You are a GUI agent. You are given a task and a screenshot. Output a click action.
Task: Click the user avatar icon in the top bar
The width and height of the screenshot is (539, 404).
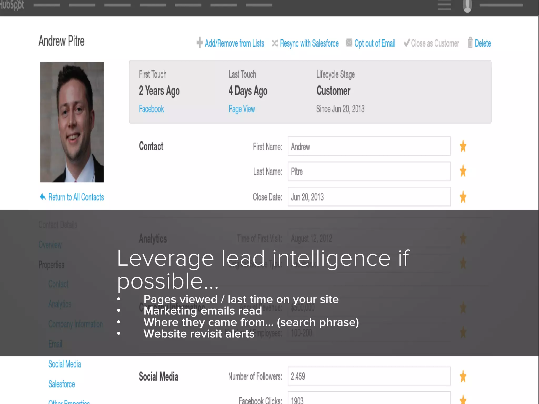point(467,6)
